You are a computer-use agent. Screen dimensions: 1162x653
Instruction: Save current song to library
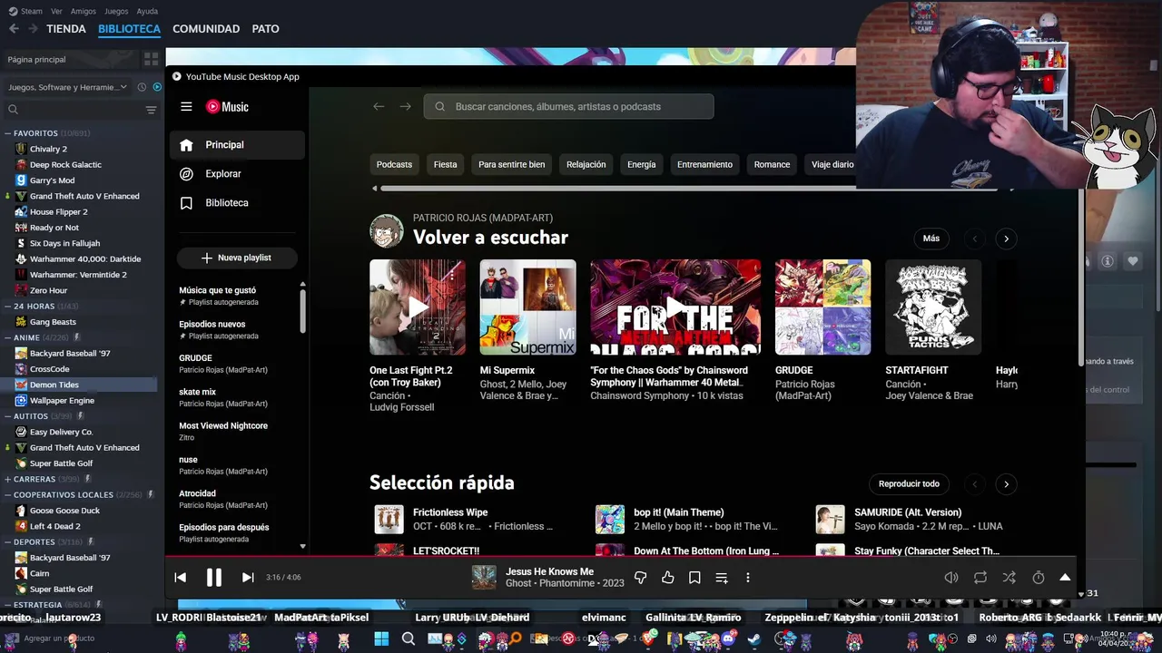tap(694, 577)
